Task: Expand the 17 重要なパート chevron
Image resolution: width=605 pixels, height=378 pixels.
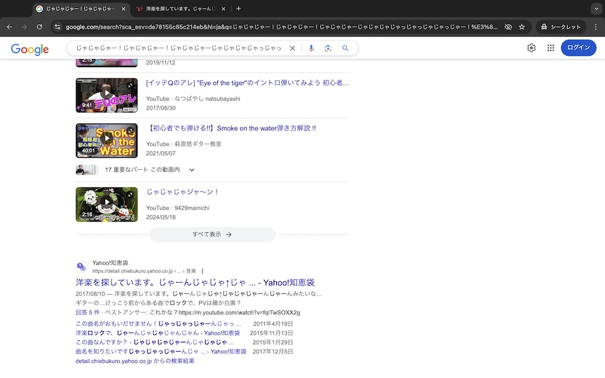Action: tap(192, 170)
